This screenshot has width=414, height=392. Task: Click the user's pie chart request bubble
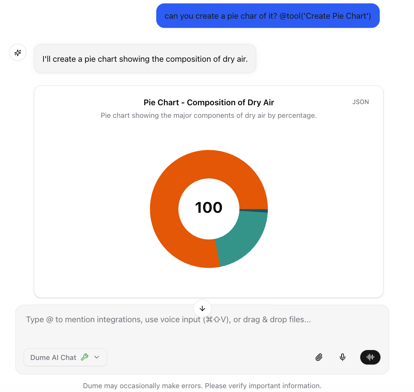click(x=268, y=16)
